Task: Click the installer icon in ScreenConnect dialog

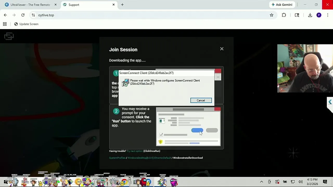Action: tap(125, 83)
